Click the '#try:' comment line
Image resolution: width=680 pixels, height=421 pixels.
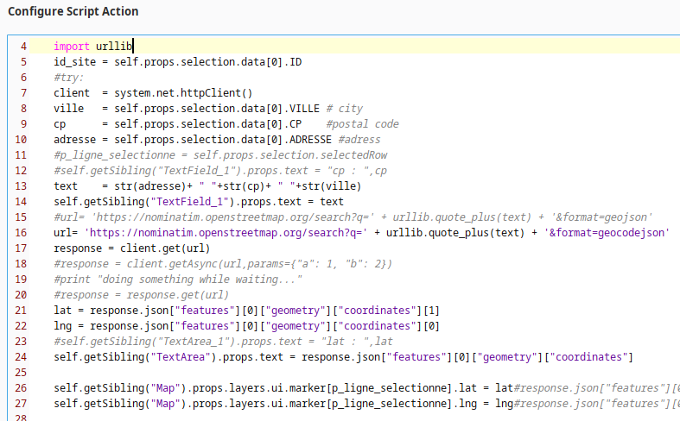click(68, 78)
